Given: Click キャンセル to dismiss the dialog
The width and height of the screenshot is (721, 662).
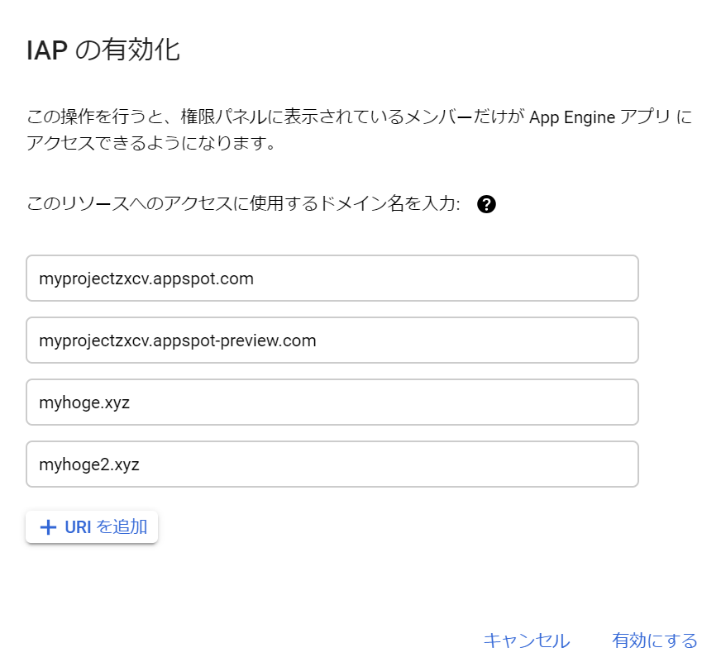Looking at the screenshot, I should pyautogui.click(x=526, y=641).
